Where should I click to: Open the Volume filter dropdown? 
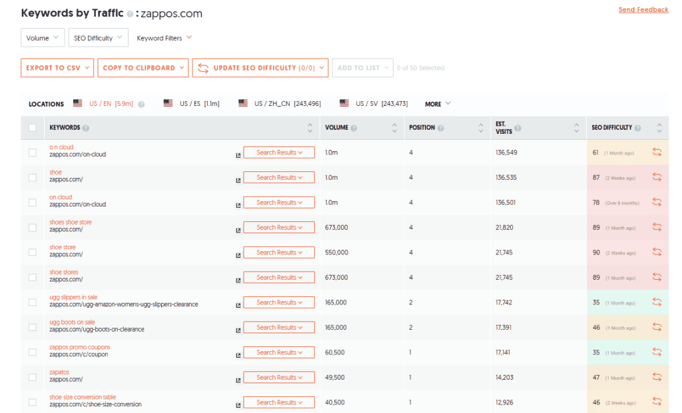tap(43, 38)
